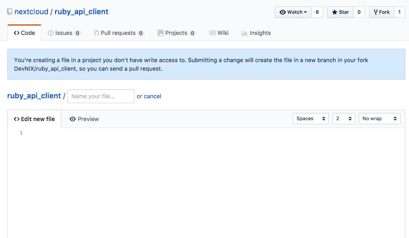409x238 pixels.
Task: Click the cancel link
Action: 153,96
